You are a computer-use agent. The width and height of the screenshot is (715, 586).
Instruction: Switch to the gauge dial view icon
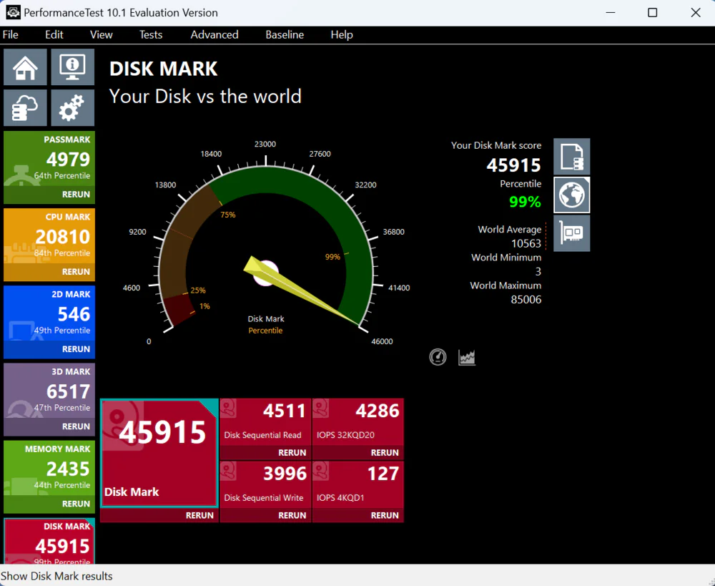(438, 357)
